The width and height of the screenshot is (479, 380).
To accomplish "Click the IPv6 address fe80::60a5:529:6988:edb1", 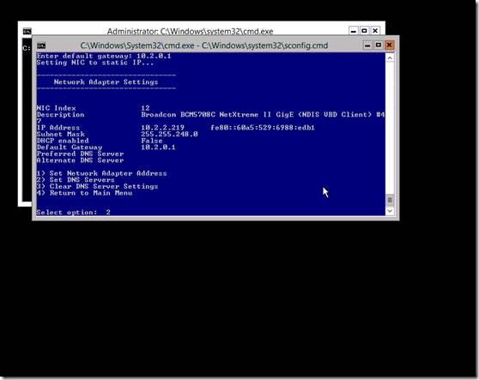I will pyautogui.click(x=263, y=128).
